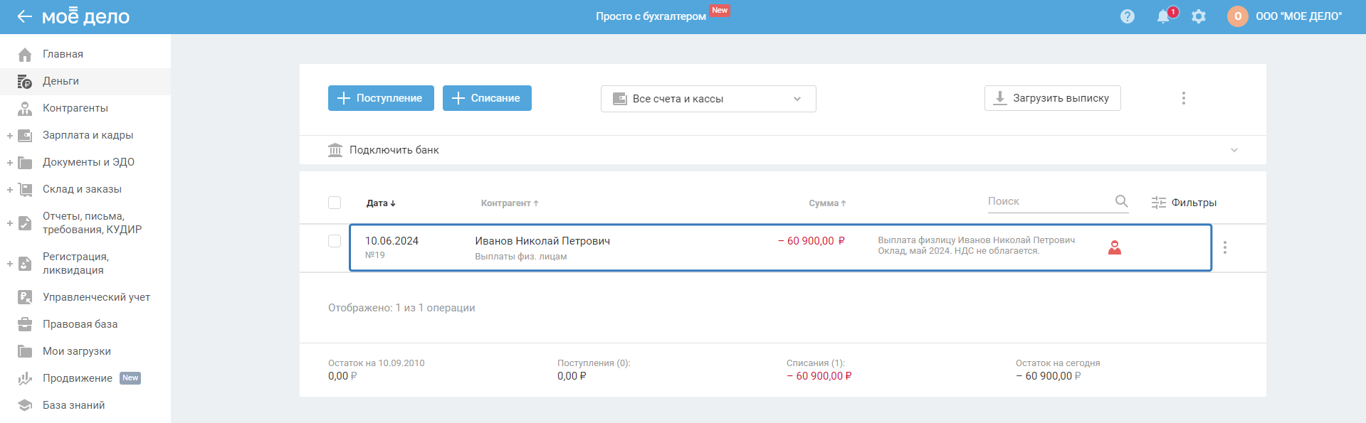Open Управленческий учет in the sidebar
The height and width of the screenshot is (423, 1366).
96,297
